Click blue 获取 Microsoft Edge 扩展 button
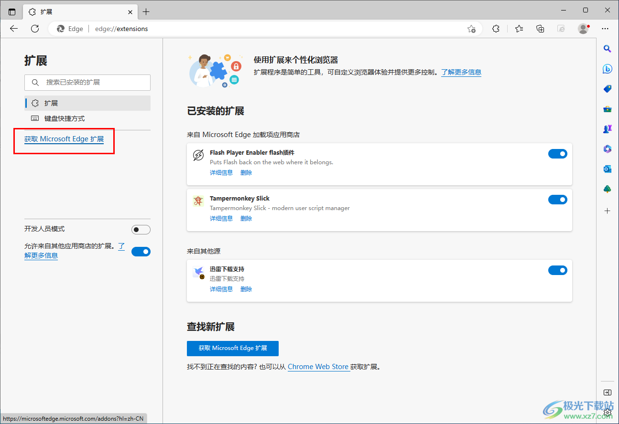Viewport: 619px width, 424px height. [233, 348]
